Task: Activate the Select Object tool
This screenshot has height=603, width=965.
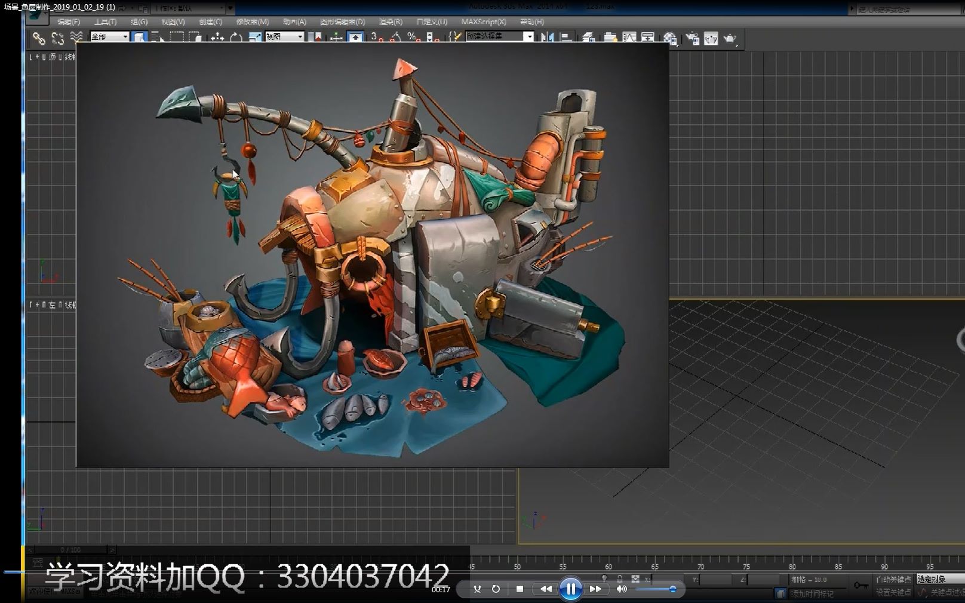Action: pos(139,38)
